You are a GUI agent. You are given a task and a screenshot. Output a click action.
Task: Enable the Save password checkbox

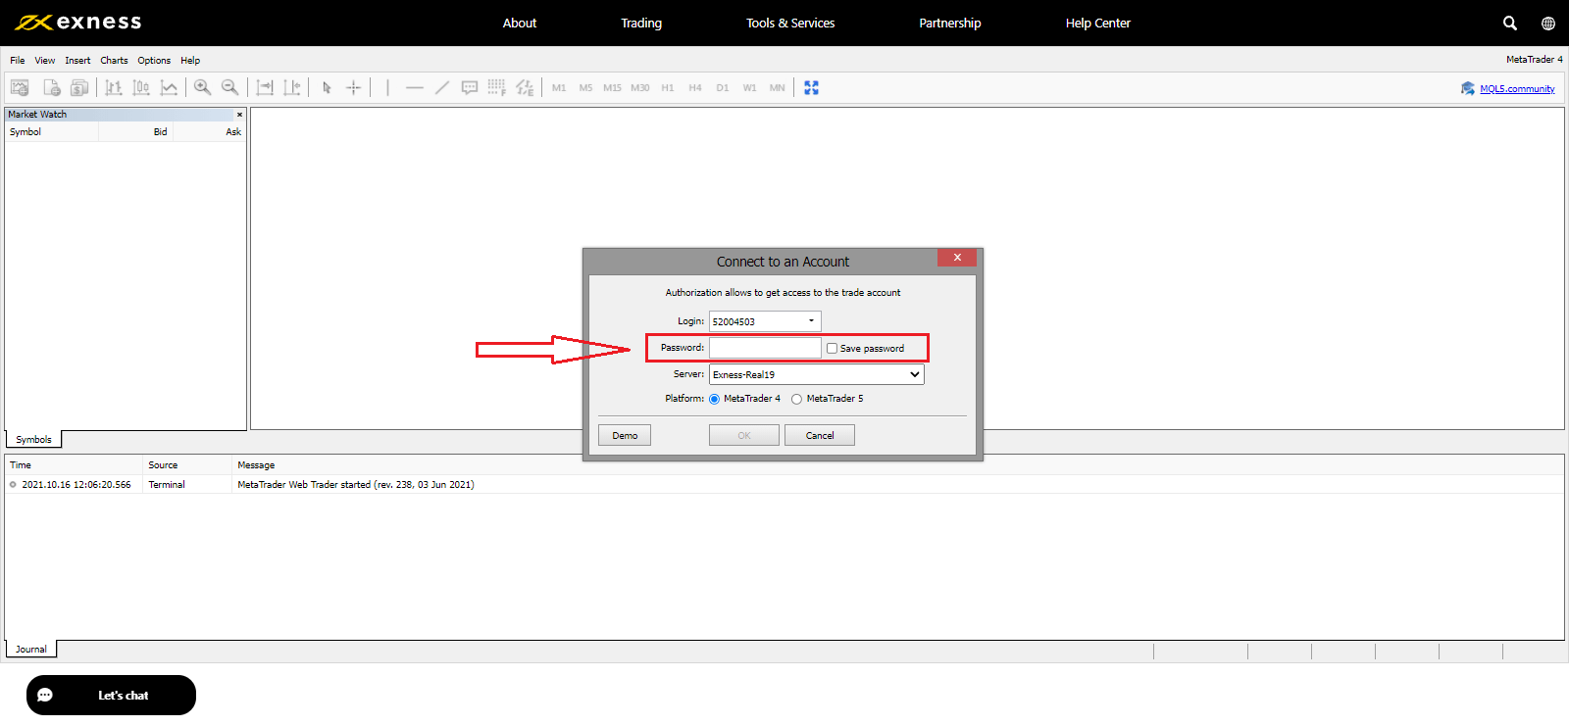tap(832, 349)
